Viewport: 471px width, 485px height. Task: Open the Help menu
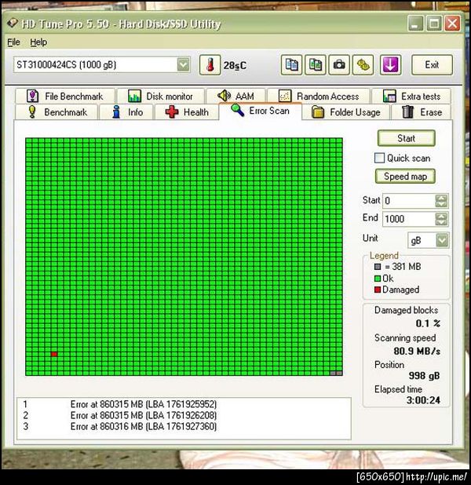click(x=38, y=42)
